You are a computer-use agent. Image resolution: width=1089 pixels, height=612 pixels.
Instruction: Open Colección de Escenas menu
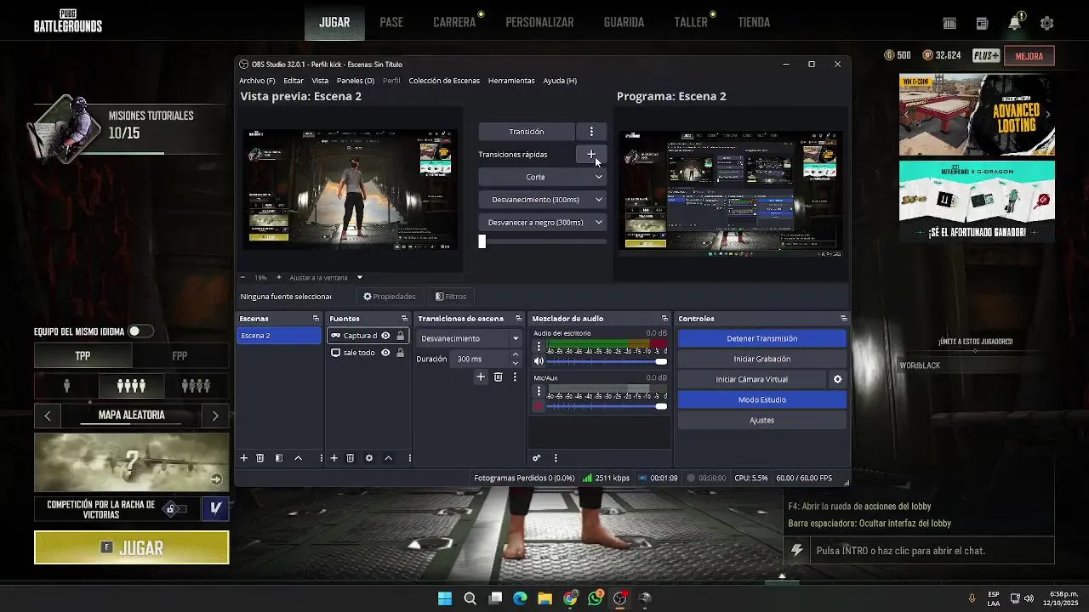pos(444,81)
